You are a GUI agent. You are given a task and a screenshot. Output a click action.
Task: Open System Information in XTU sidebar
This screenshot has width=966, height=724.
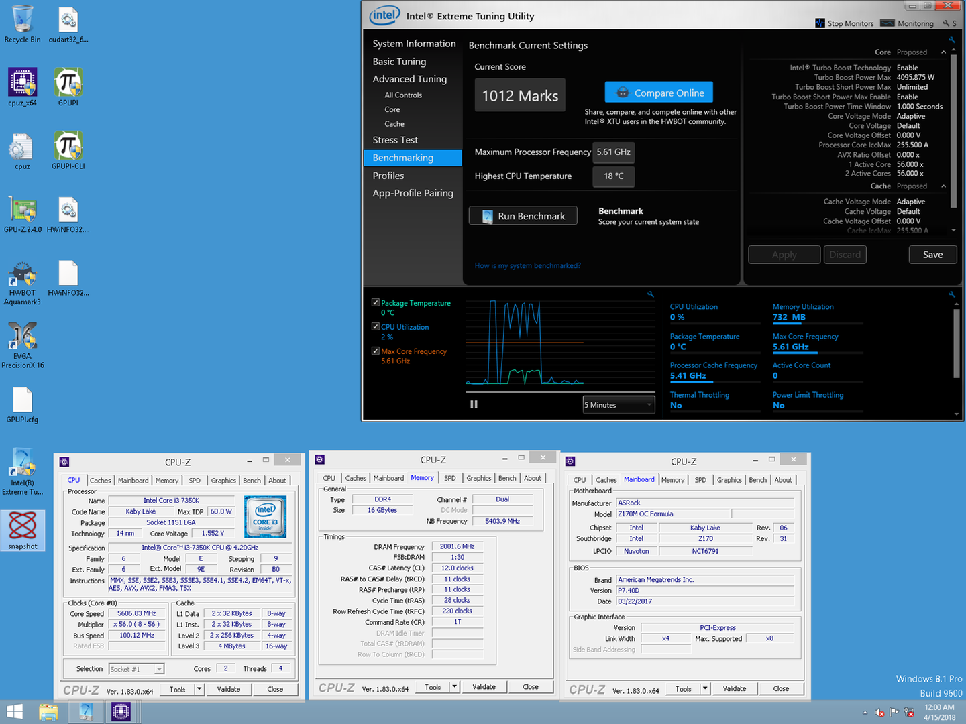point(414,44)
